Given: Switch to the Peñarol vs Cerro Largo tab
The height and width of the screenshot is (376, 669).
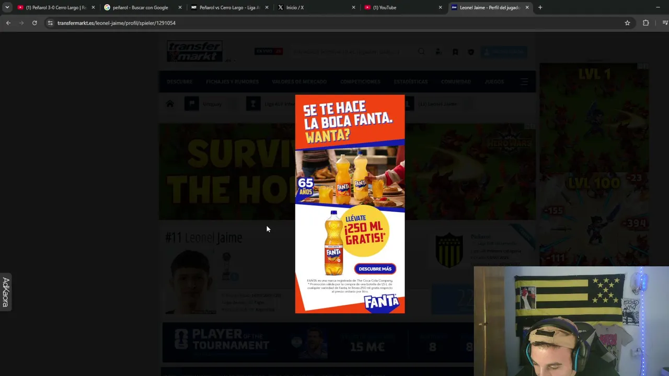Looking at the screenshot, I should click(x=229, y=7).
